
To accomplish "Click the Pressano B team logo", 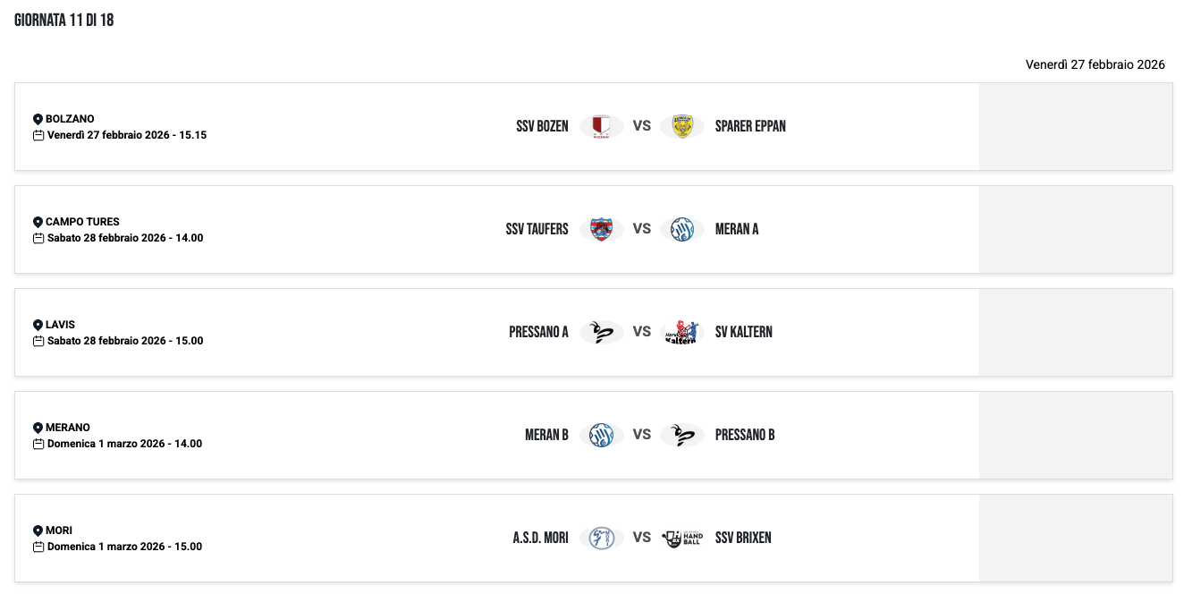I will coord(682,435).
